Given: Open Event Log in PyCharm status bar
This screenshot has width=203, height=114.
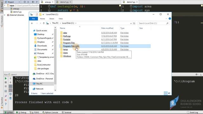Looking at the screenshot, I should pyautogui.click(x=193, y=112).
